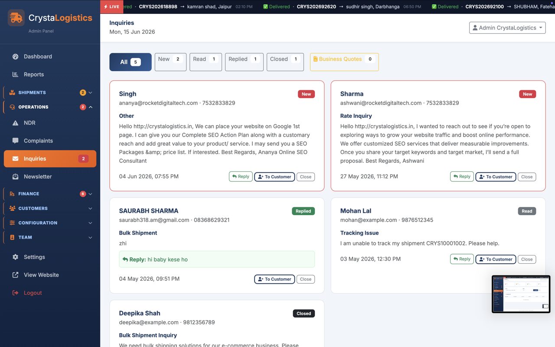Click ticker entry CRYS202692620 sudhir singh
Image resolution: width=555 pixels, height=347 pixels.
pyautogui.click(x=342, y=7)
